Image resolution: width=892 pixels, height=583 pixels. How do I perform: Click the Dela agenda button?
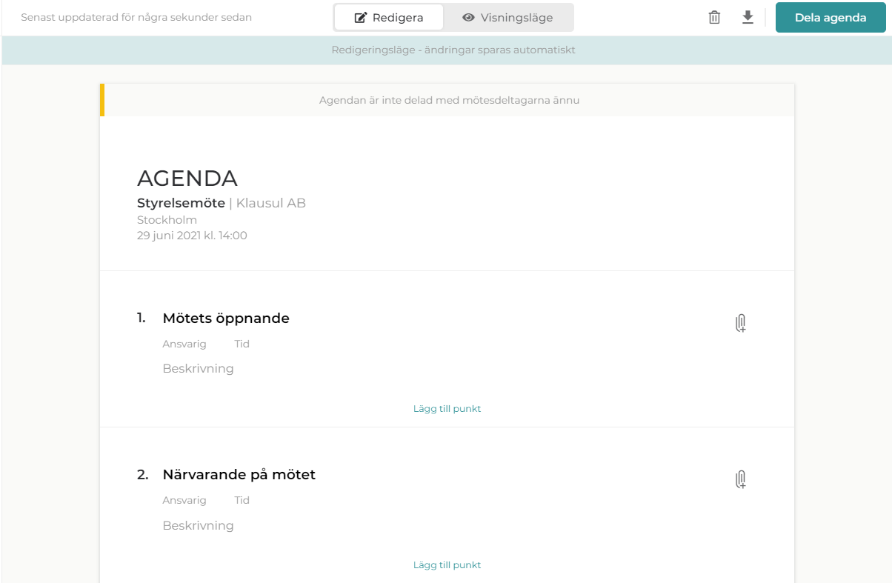point(830,18)
